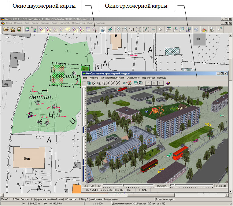The image size is (233, 206).
Task: Stop flight with the stop button
Action: pos(161,83)
